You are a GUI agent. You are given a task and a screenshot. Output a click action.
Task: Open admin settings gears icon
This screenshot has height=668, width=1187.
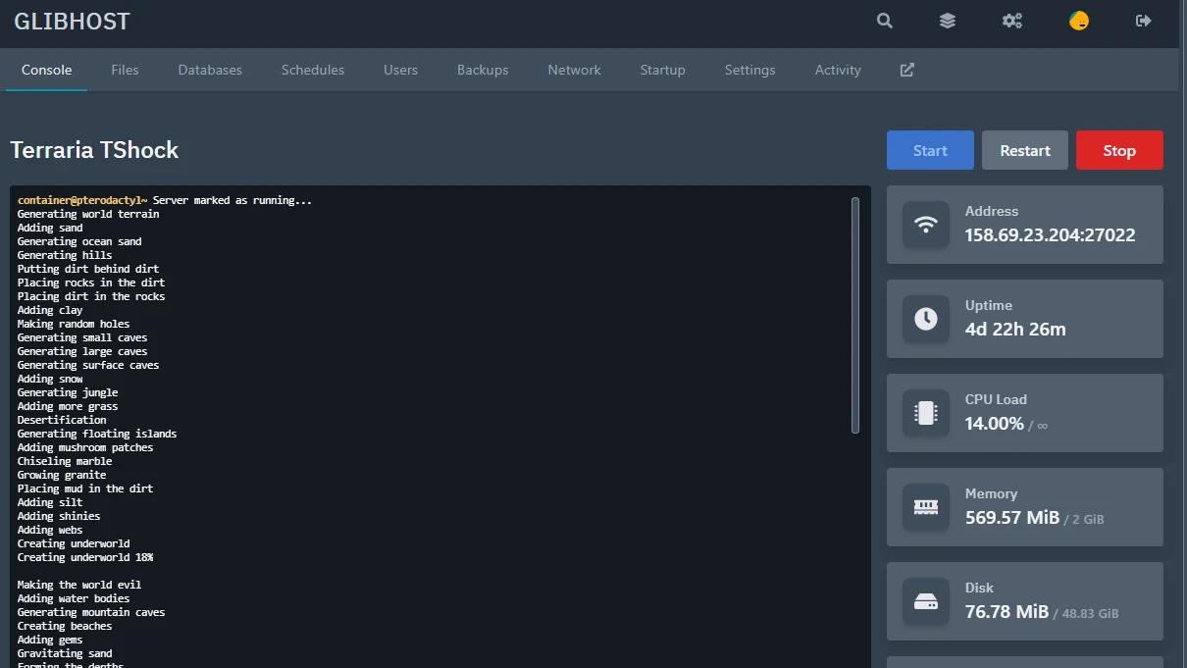1012,21
